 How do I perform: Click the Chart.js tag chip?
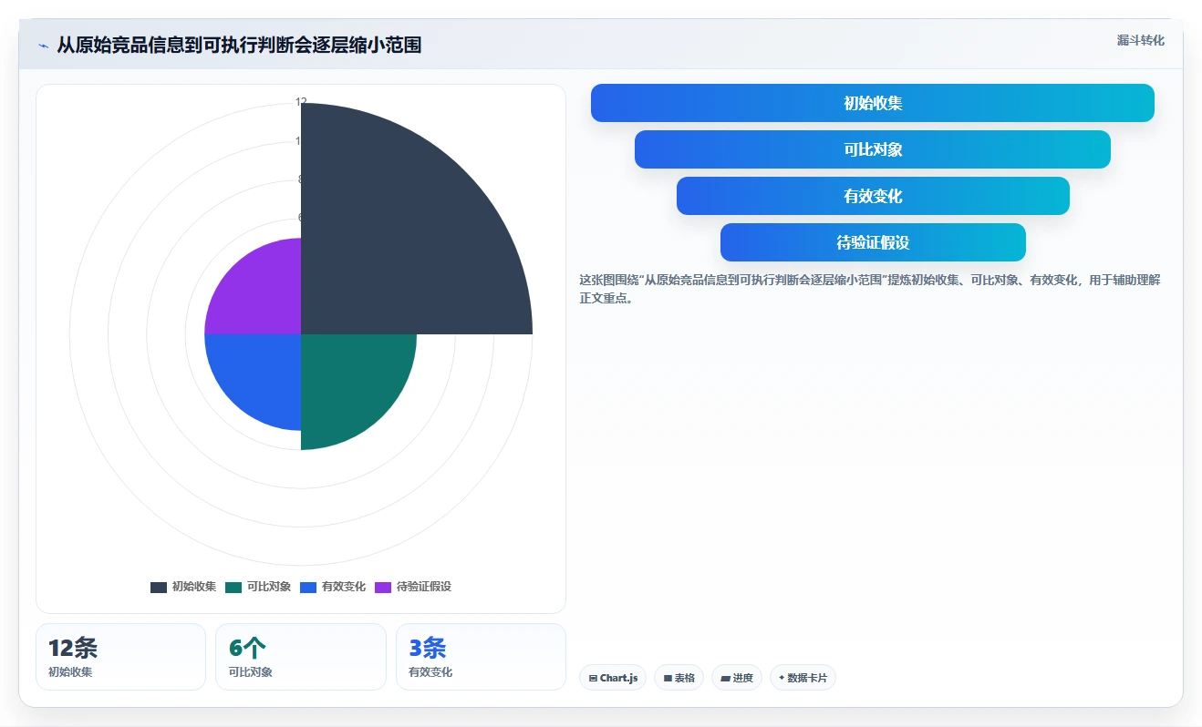coord(613,678)
